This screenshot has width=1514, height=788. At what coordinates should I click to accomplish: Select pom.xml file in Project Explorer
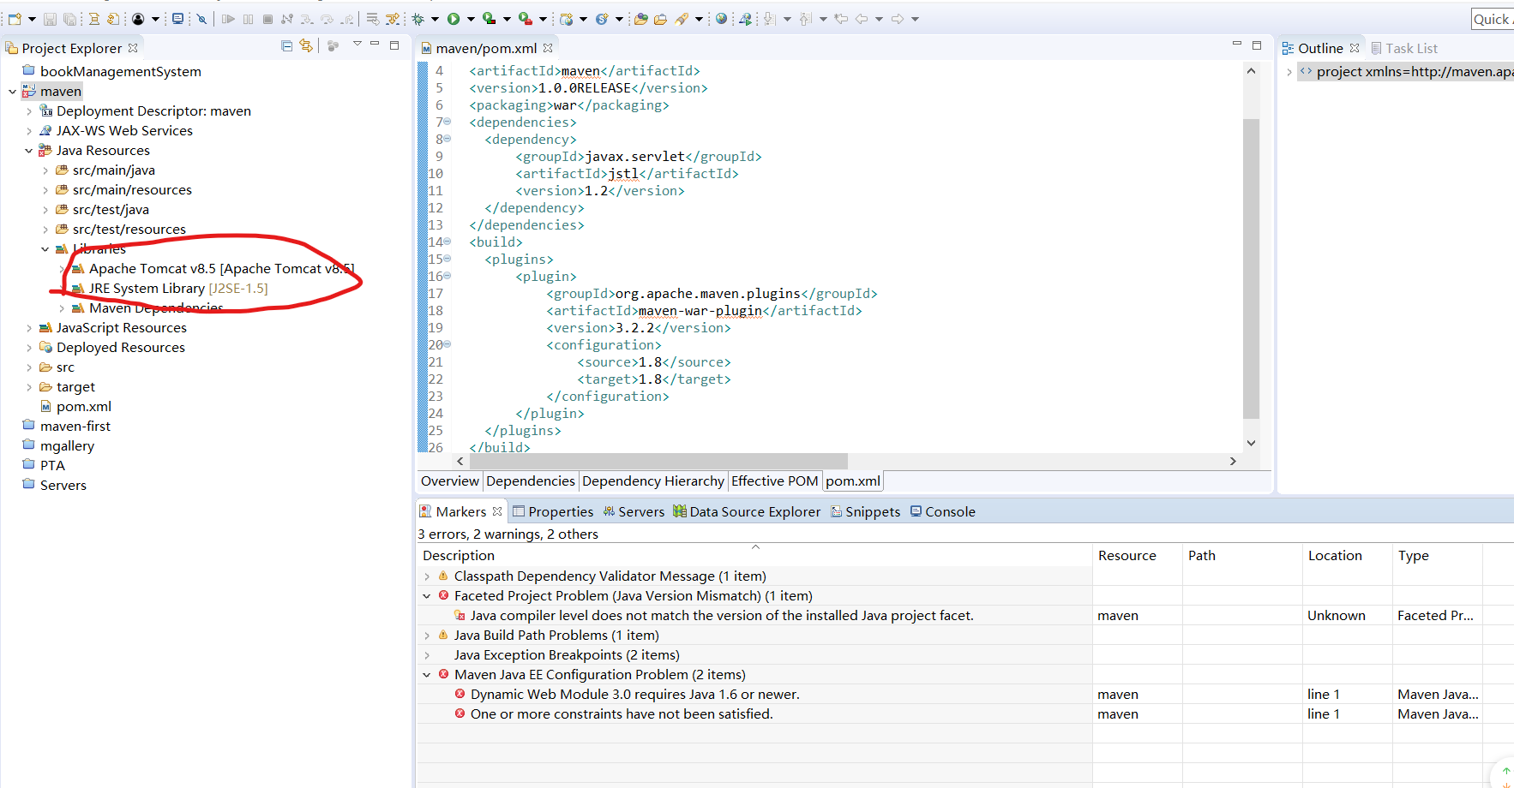point(75,407)
